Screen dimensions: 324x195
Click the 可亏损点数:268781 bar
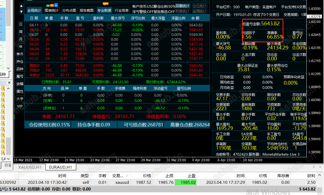click(140, 125)
